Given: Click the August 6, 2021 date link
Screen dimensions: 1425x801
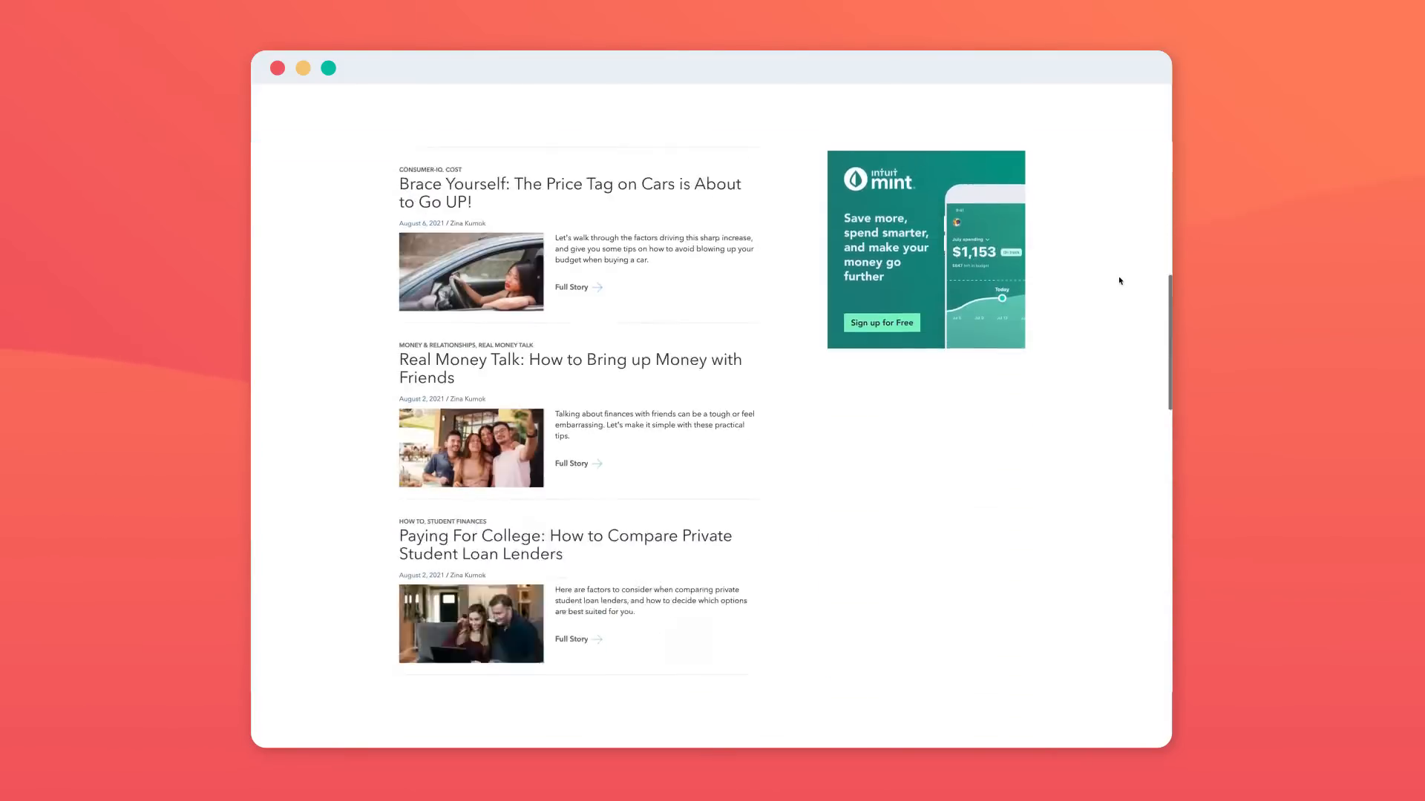Looking at the screenshot, I should click(421, 223).
